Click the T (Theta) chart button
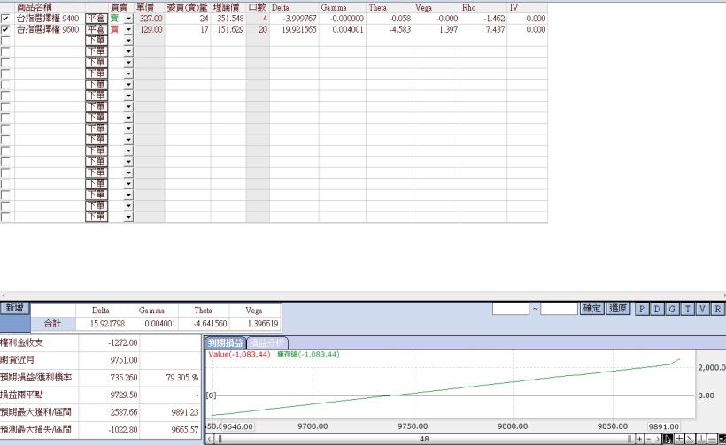 pos(687,308)
